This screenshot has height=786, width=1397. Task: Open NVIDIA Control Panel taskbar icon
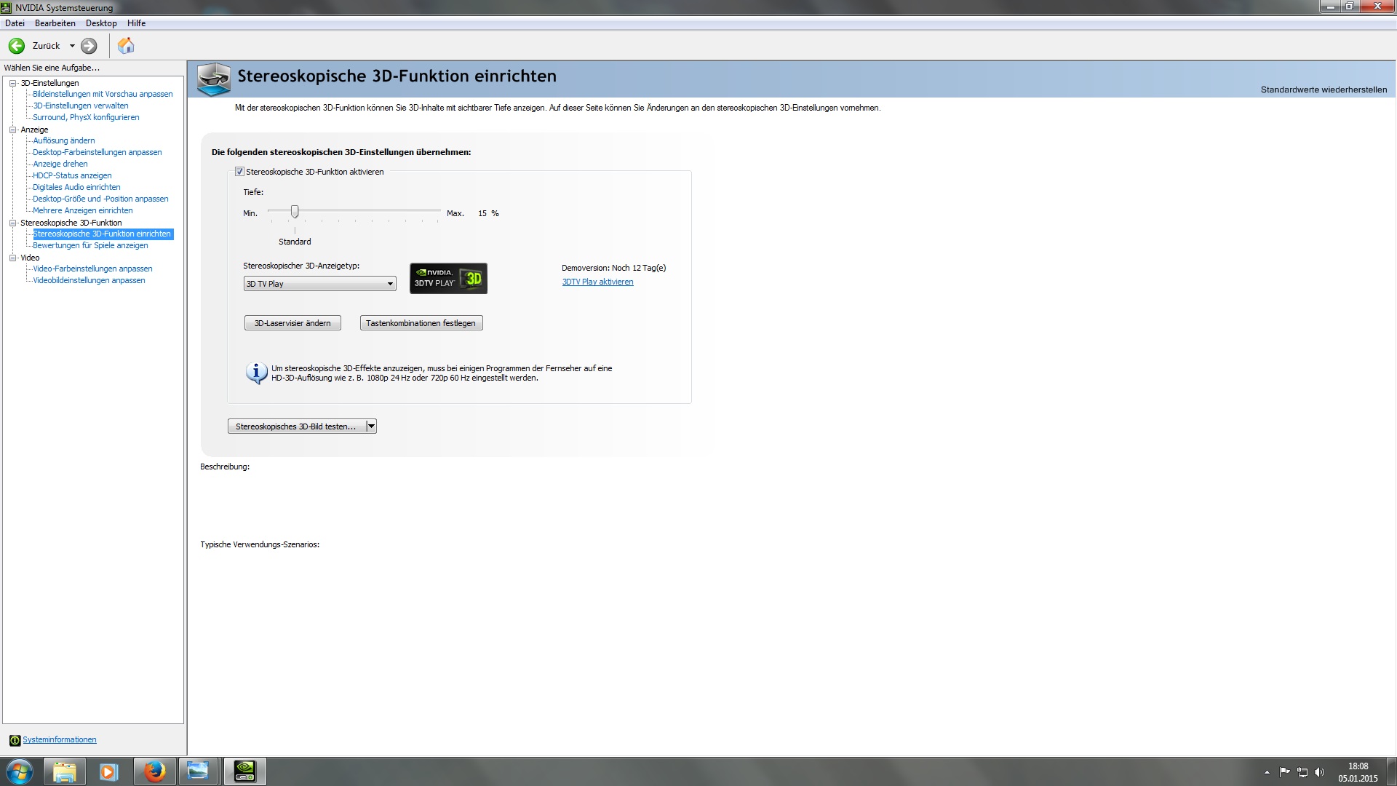(244, 771)
